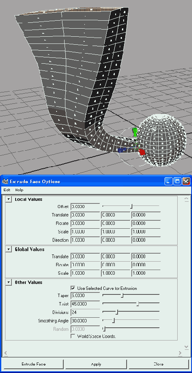Screen dimensions: 192x373
Task: Open the Help menu
Action: point(19,190)
